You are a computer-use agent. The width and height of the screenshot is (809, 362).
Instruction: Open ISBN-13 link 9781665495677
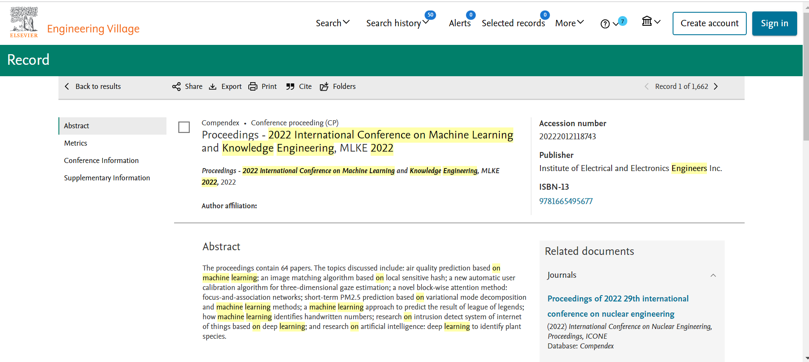pyautogui.click(x=566, y=201)
